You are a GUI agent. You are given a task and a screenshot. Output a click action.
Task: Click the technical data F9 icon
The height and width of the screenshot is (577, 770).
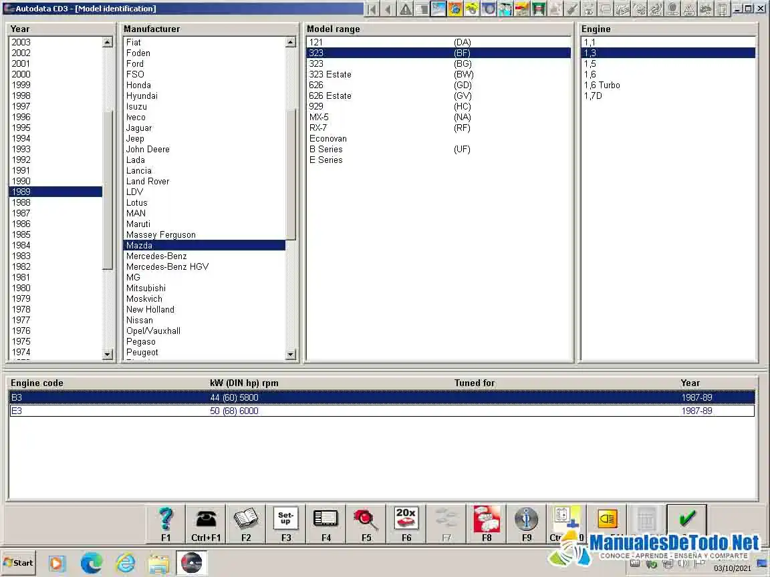[526, 520]
